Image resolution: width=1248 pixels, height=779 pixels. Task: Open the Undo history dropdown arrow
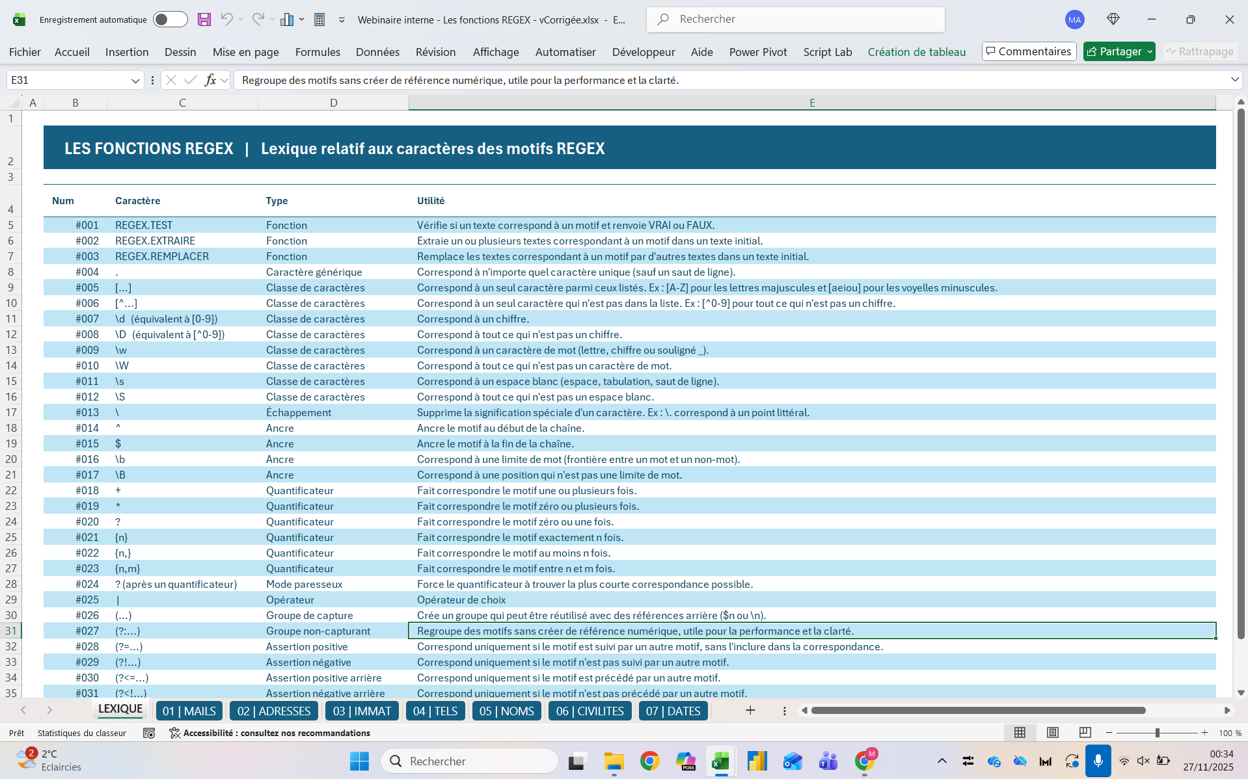pos(241,20)
